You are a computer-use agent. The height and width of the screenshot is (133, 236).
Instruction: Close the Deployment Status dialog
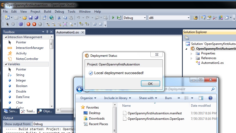click(x=157, y=54)
